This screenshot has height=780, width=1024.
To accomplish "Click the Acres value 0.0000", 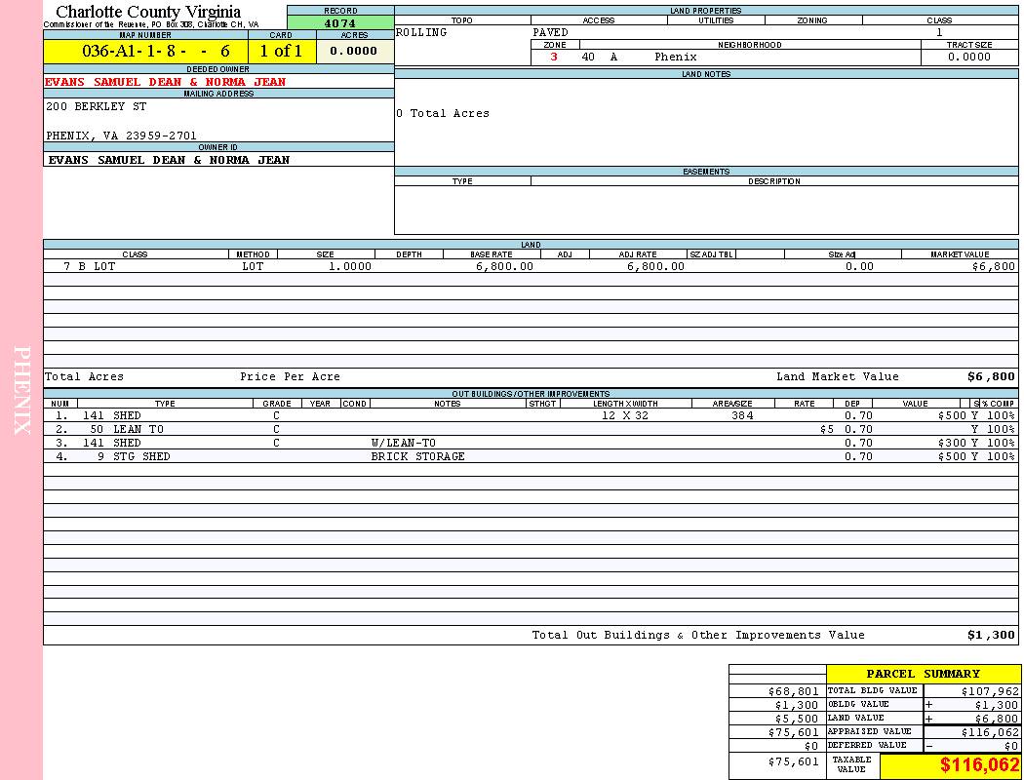I will click(354, 52).
